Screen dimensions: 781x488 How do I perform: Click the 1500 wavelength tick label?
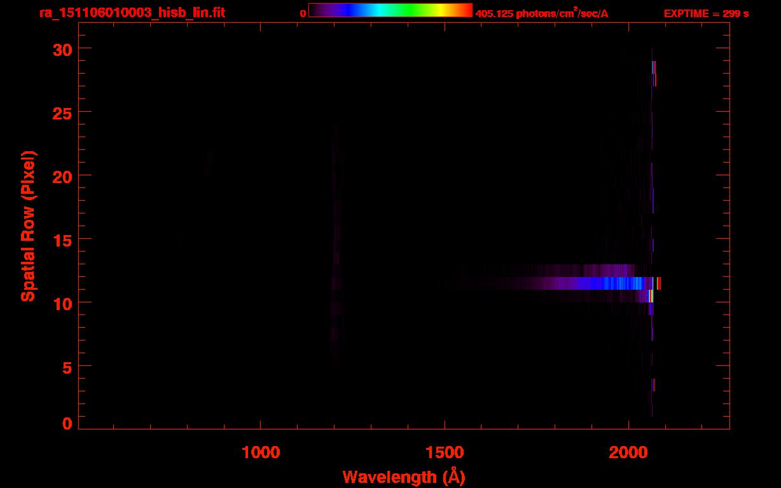click(x=445, y=453)
